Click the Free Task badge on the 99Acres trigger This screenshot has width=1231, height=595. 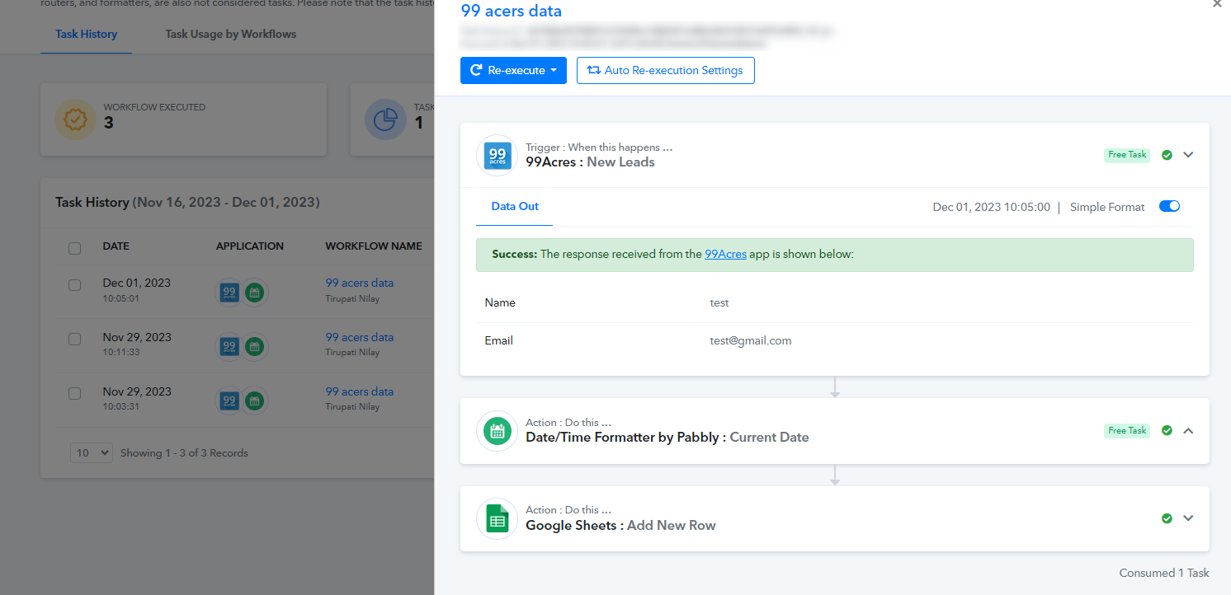pyautogui.click(x=1127, y=155)
